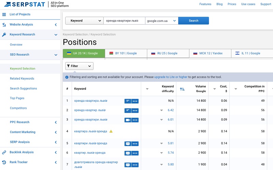Expand SERP Analysis section chevron
This screenshot has width=273, height=170.
pos(56,142)
